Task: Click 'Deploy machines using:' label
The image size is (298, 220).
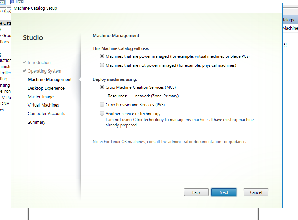Action: pos(115,79)
